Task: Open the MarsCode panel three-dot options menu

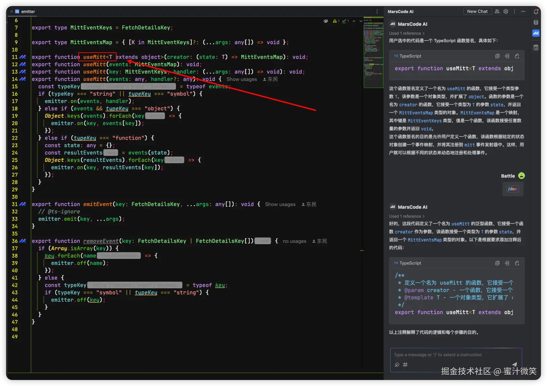Action: point(514,11)
